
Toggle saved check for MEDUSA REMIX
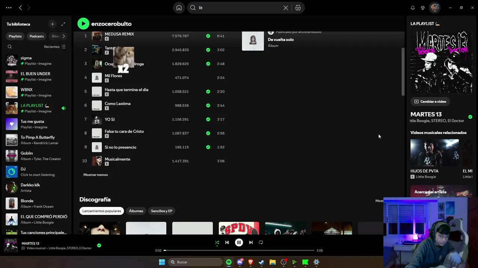(x=208, y=36)
